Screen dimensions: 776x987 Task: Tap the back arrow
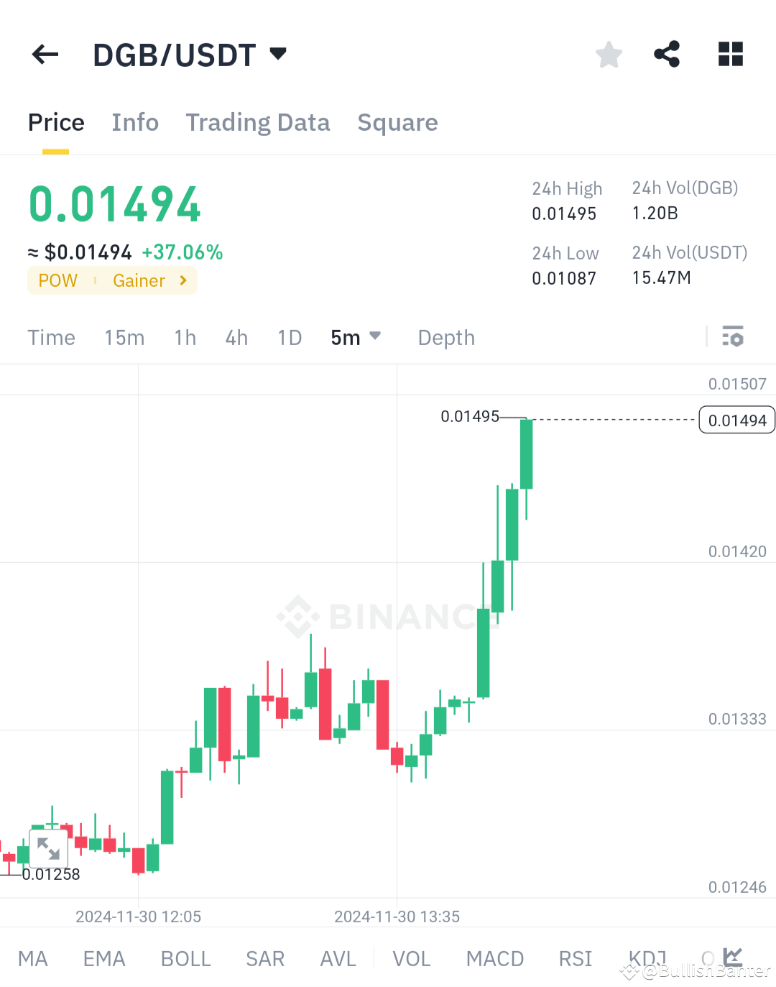tap(45, 54)
